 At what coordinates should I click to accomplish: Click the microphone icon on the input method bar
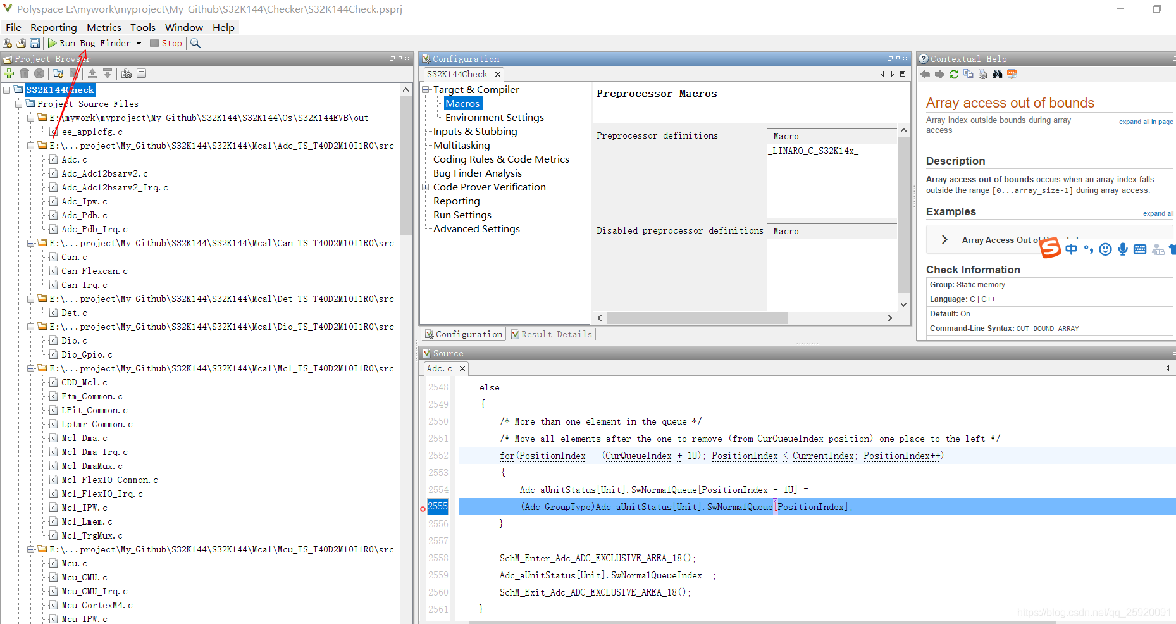tap(1123, 249)
